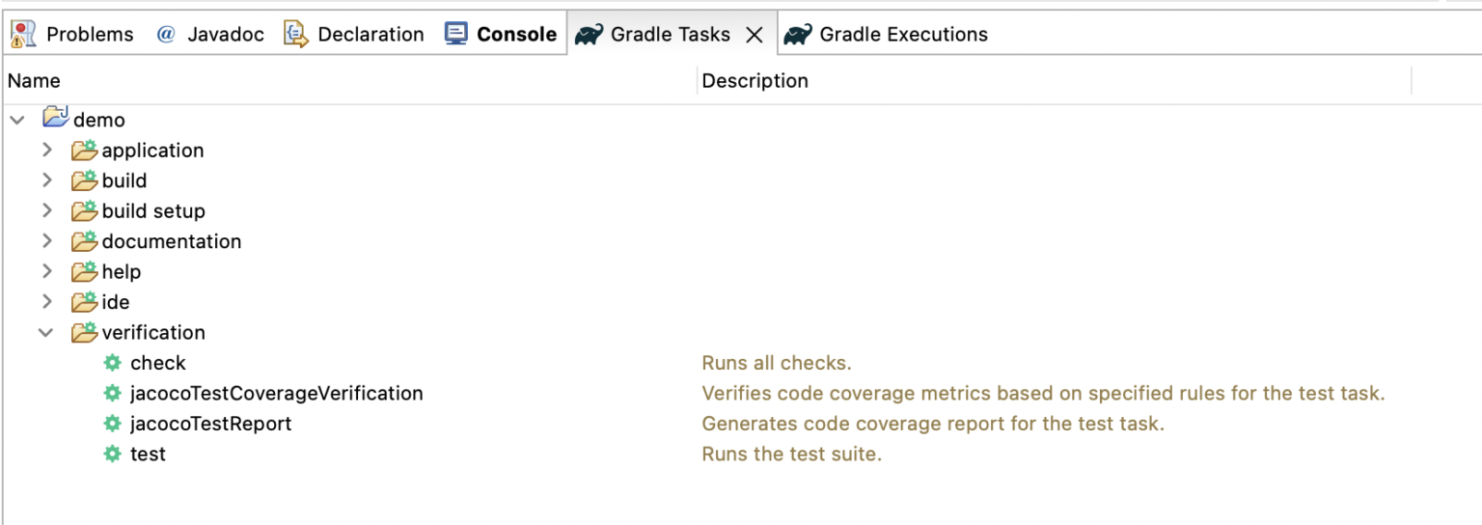Collapse the demo project tree node

17,120
